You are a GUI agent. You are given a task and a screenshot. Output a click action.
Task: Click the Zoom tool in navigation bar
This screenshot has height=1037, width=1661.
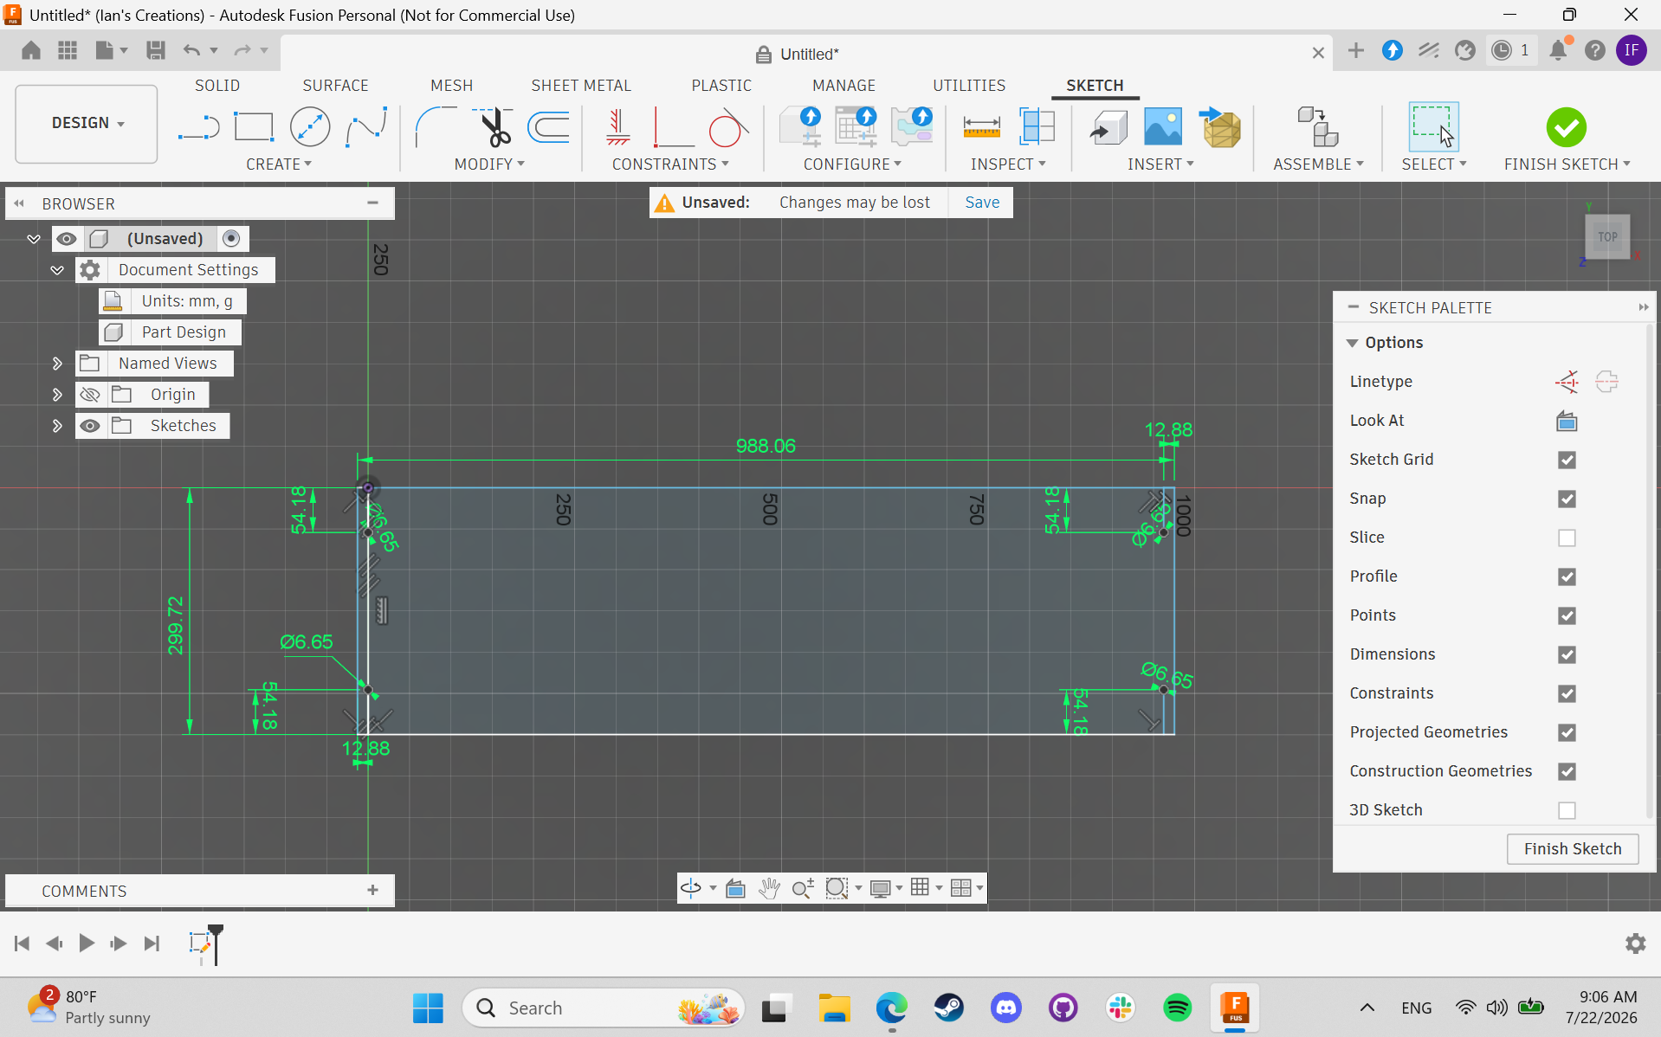[803, 888]
